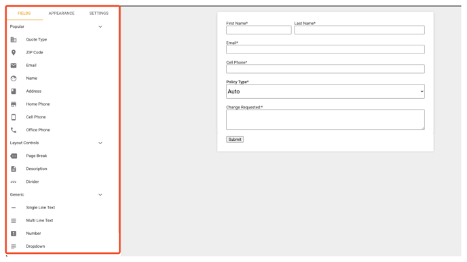Select the Description control label

tap(37, 169)
